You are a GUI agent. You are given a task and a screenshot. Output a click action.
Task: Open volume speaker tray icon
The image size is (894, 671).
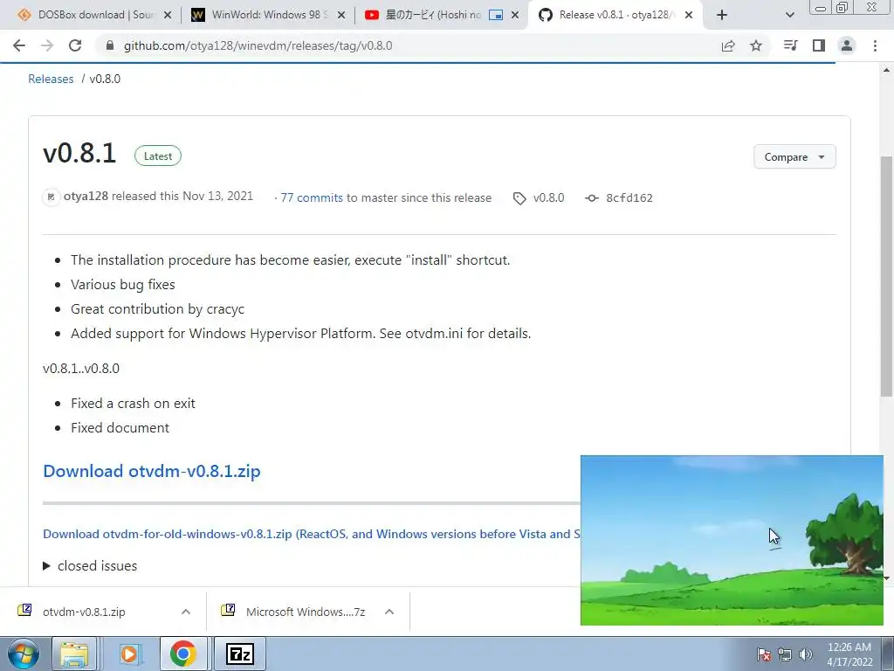click(806, 654)
